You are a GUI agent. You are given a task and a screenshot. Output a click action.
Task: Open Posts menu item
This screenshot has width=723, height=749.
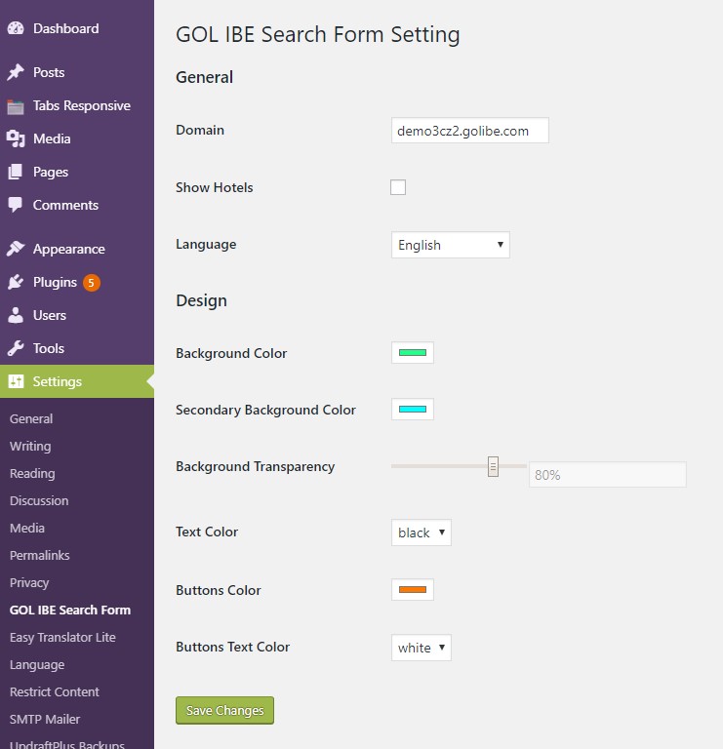77,72
